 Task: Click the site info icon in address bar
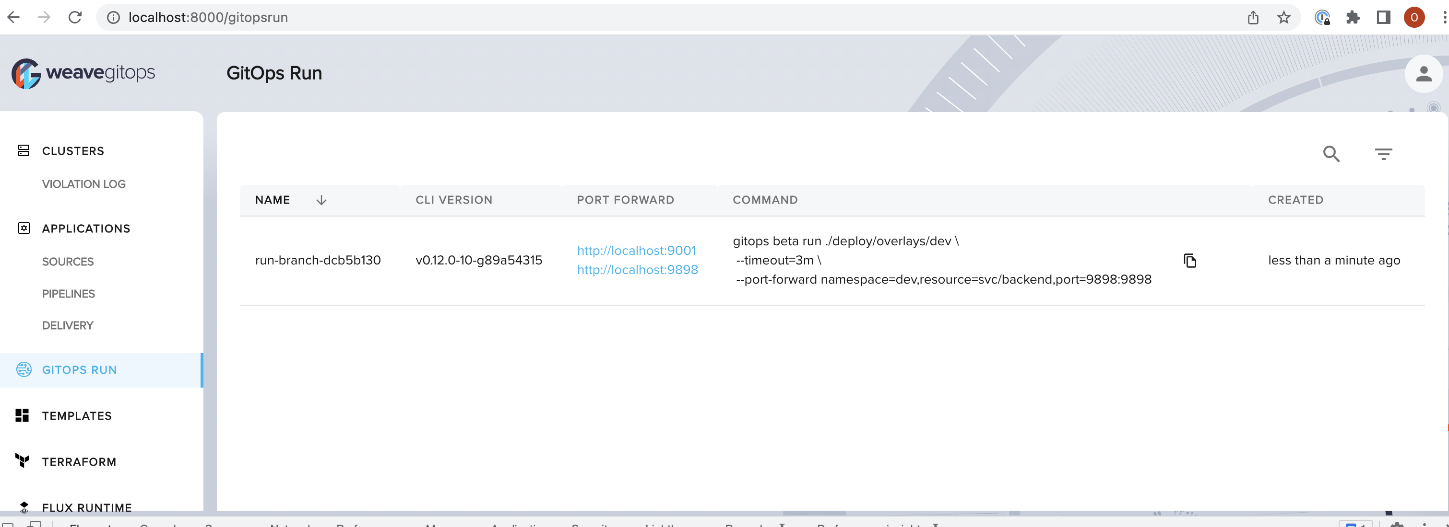pyautogui.click(x=113, y=17)
